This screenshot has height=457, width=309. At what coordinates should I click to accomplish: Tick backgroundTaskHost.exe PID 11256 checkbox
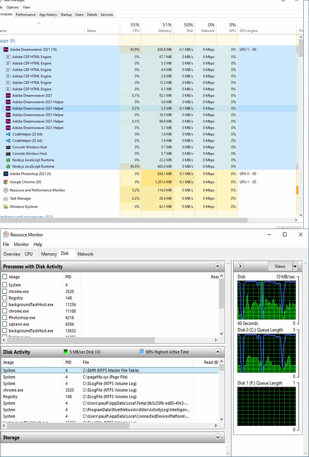point(5,304)
